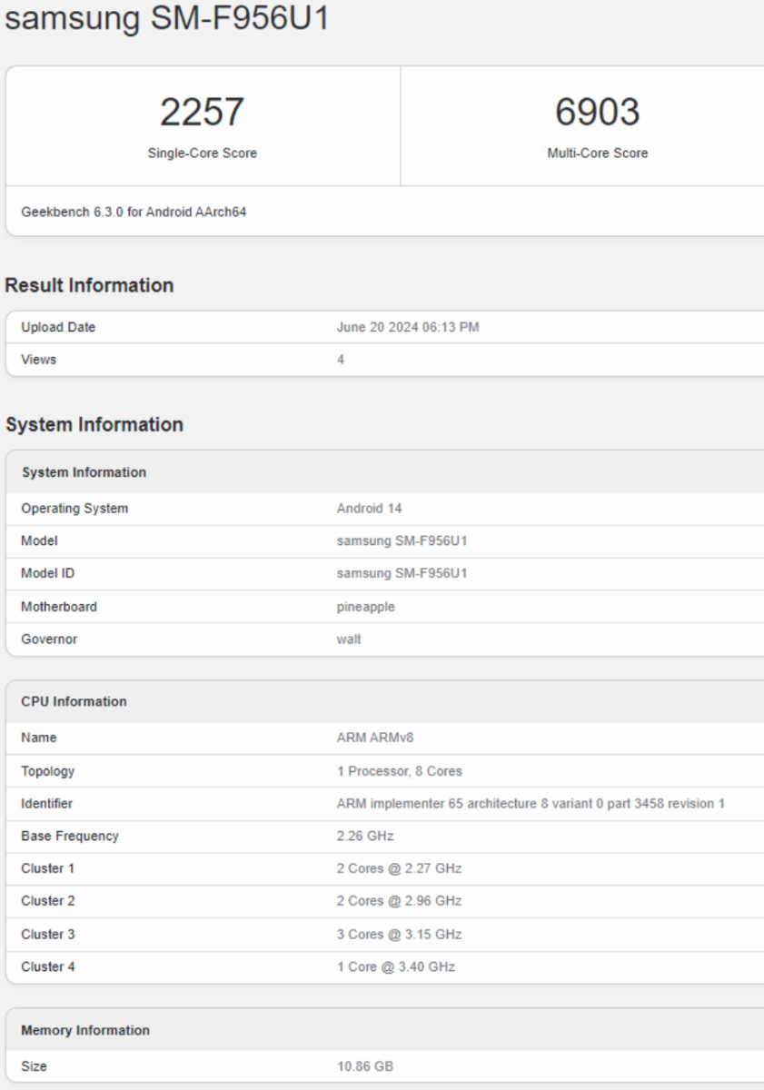Select June 20 2024 06:13 PM value
This screenshot has width=764, height=1090.
coord(408,327)
